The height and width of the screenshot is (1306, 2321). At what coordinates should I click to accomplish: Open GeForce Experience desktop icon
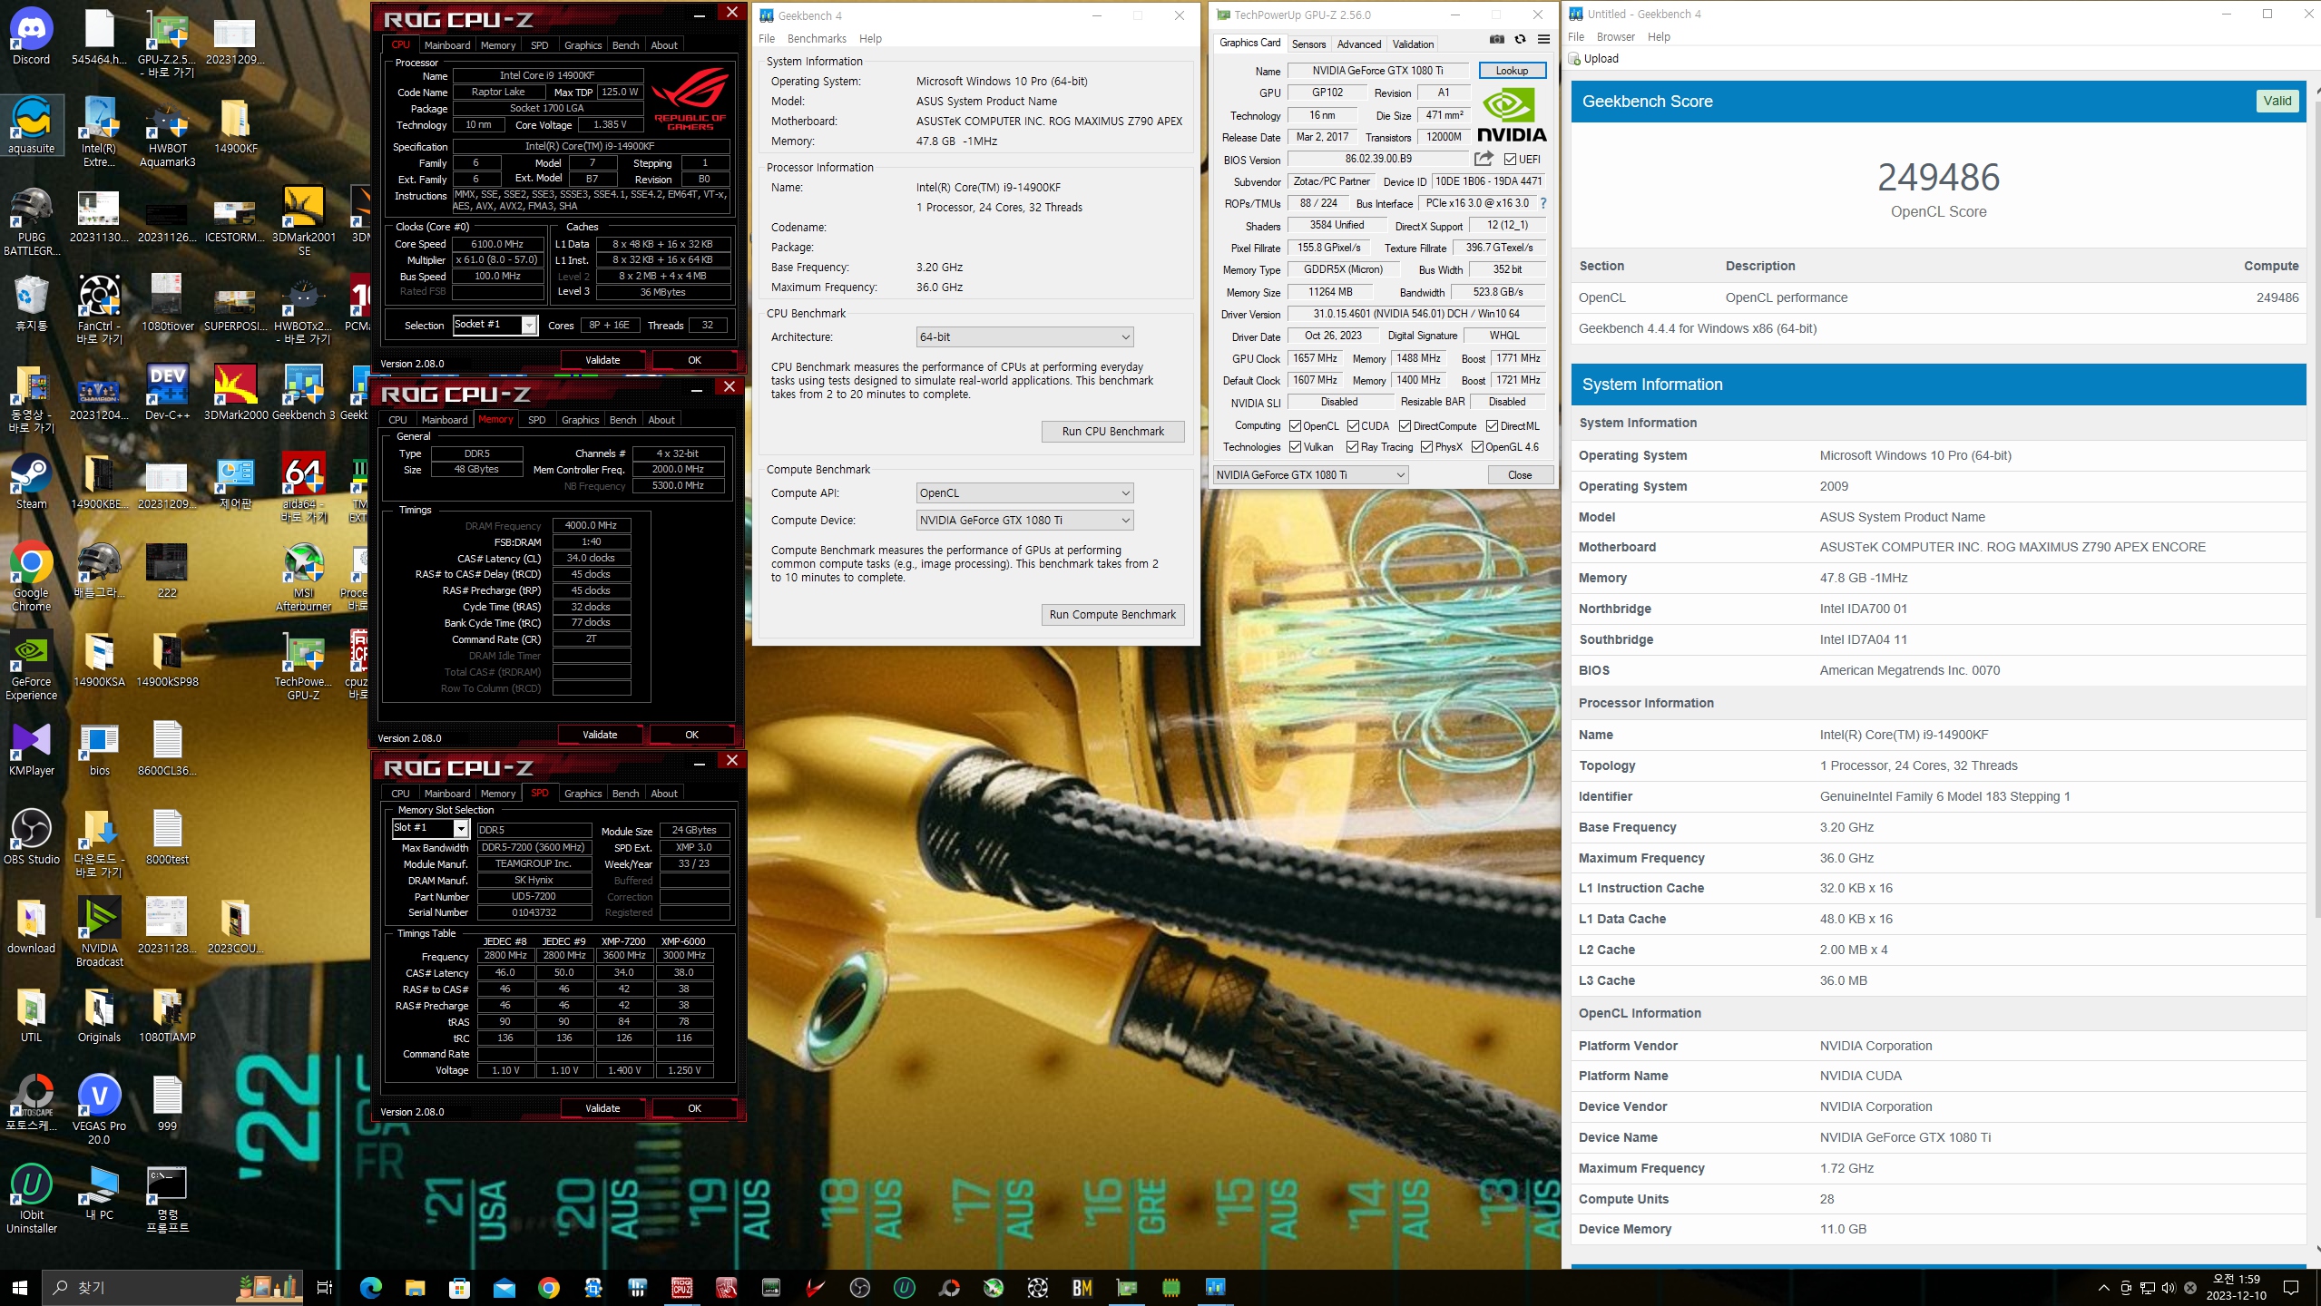point(32,666)
